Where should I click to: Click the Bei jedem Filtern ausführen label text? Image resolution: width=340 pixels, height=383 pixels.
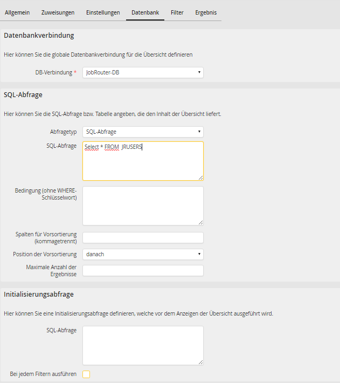(x=43, y=374)
